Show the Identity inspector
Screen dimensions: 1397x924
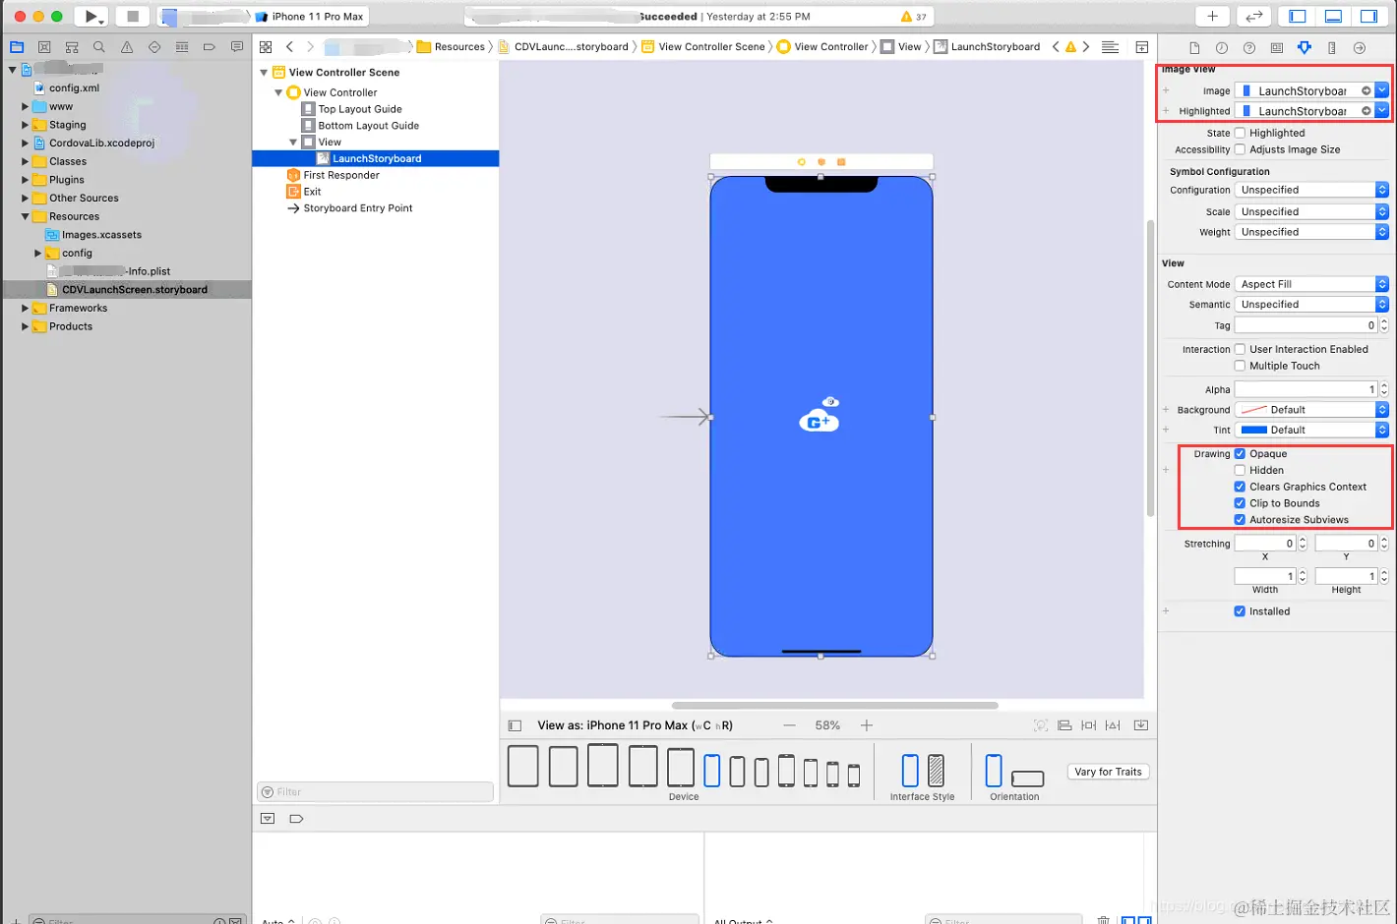tap(1277, 48)
